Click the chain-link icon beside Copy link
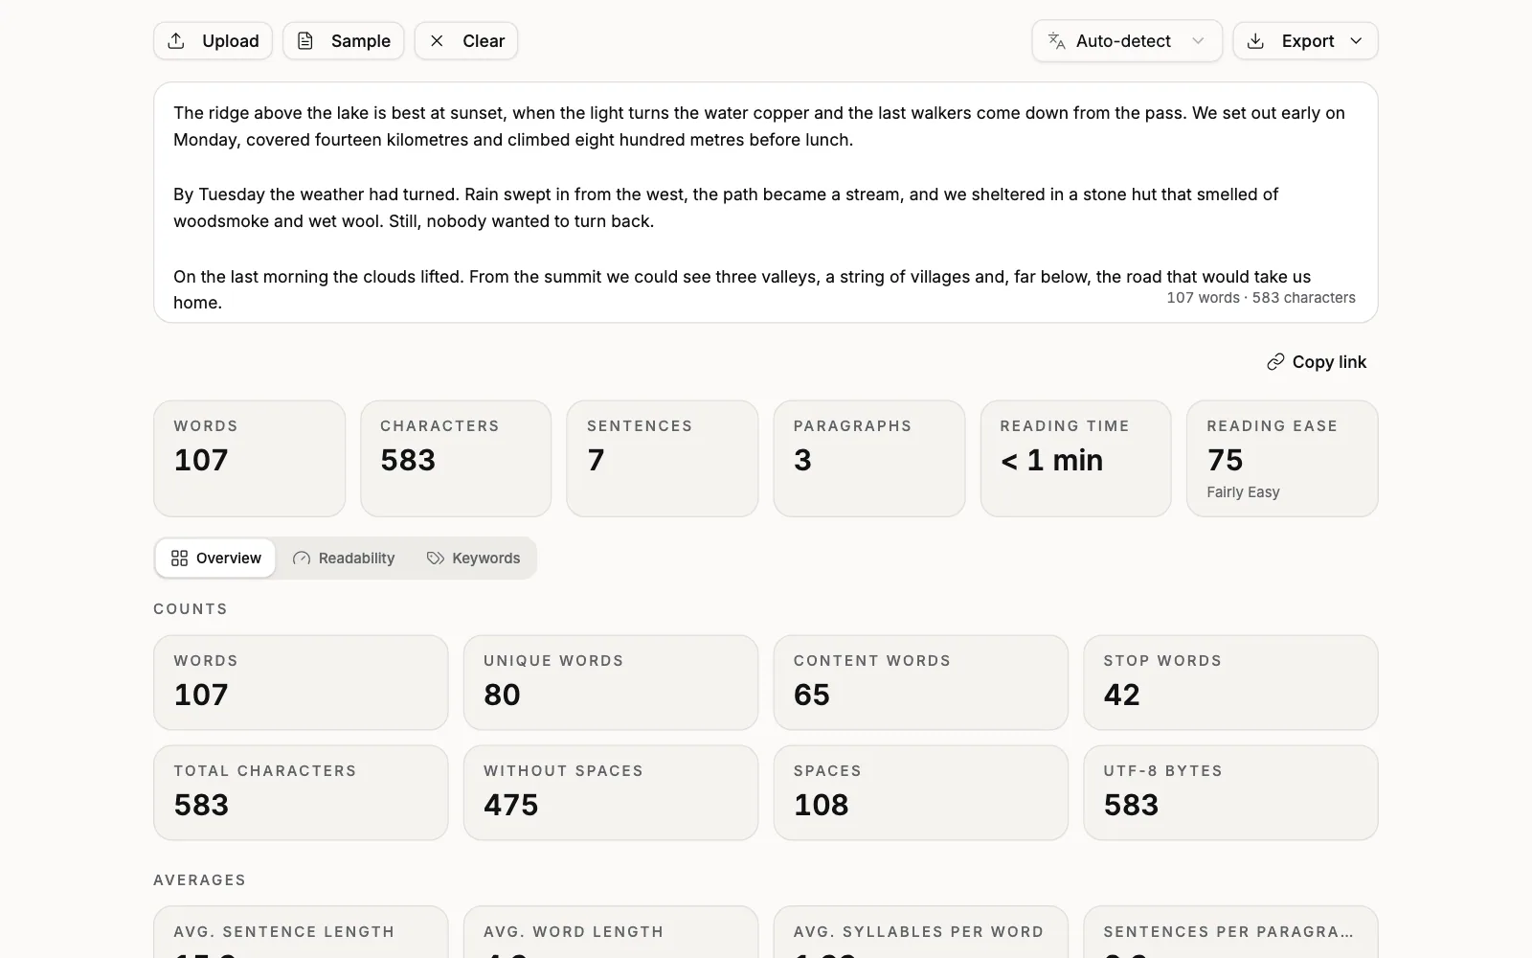 [1275, 362]
